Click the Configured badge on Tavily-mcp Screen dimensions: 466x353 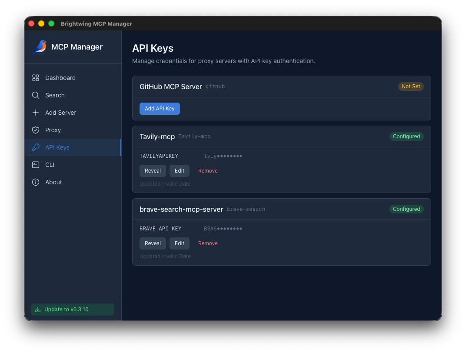[406, 136]
